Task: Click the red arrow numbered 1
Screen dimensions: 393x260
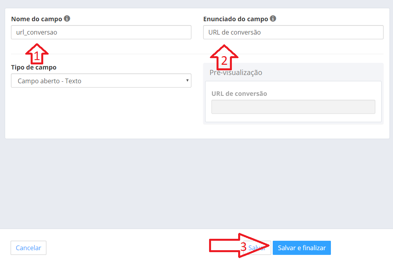Action: tap(37, 53)
